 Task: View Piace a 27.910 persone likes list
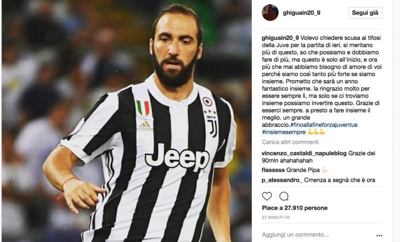[x=294, y=208]
